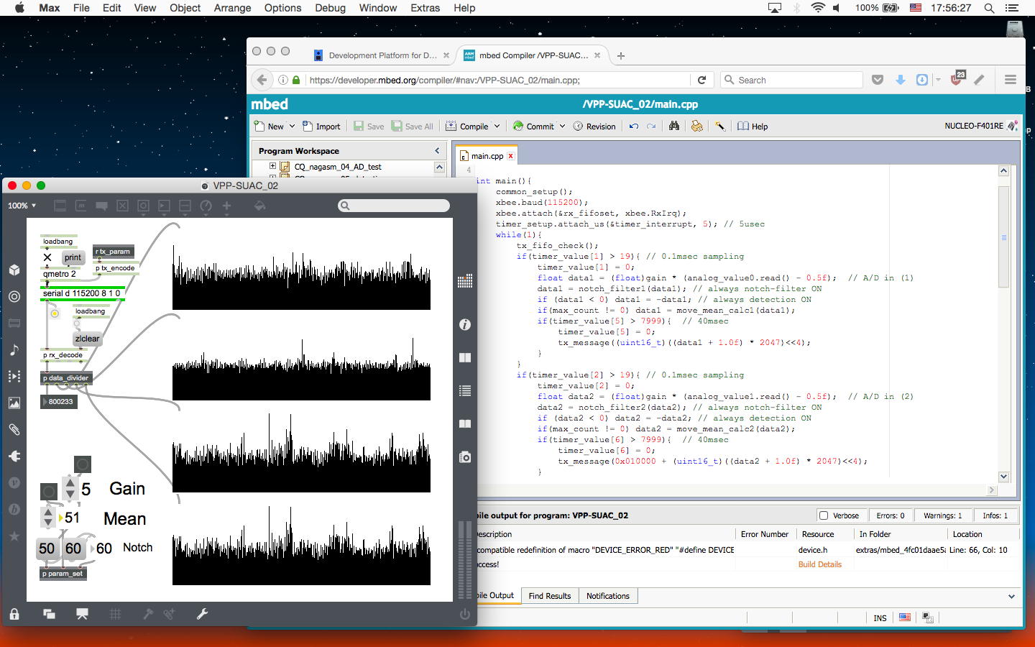
Task: Click the patcher lock icon in Max
Action: [14, 614]
